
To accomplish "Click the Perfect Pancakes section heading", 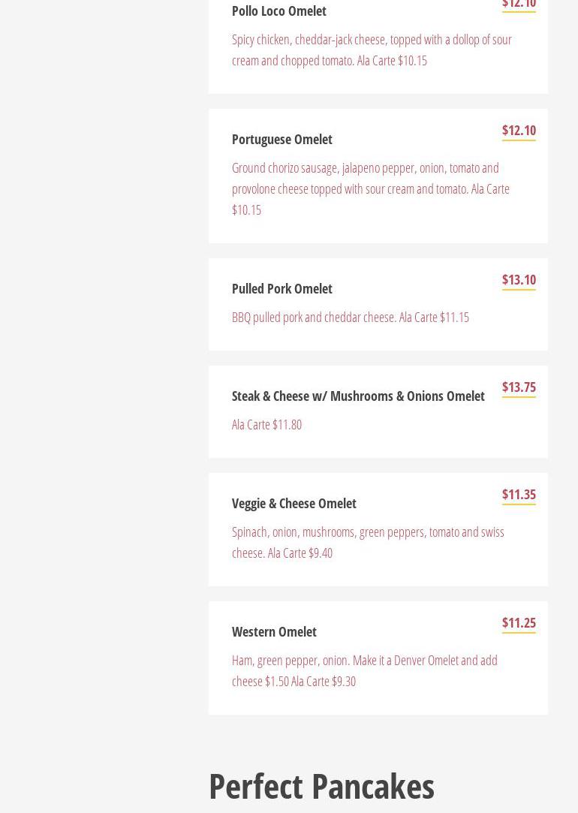I will (x=321, y=786).
